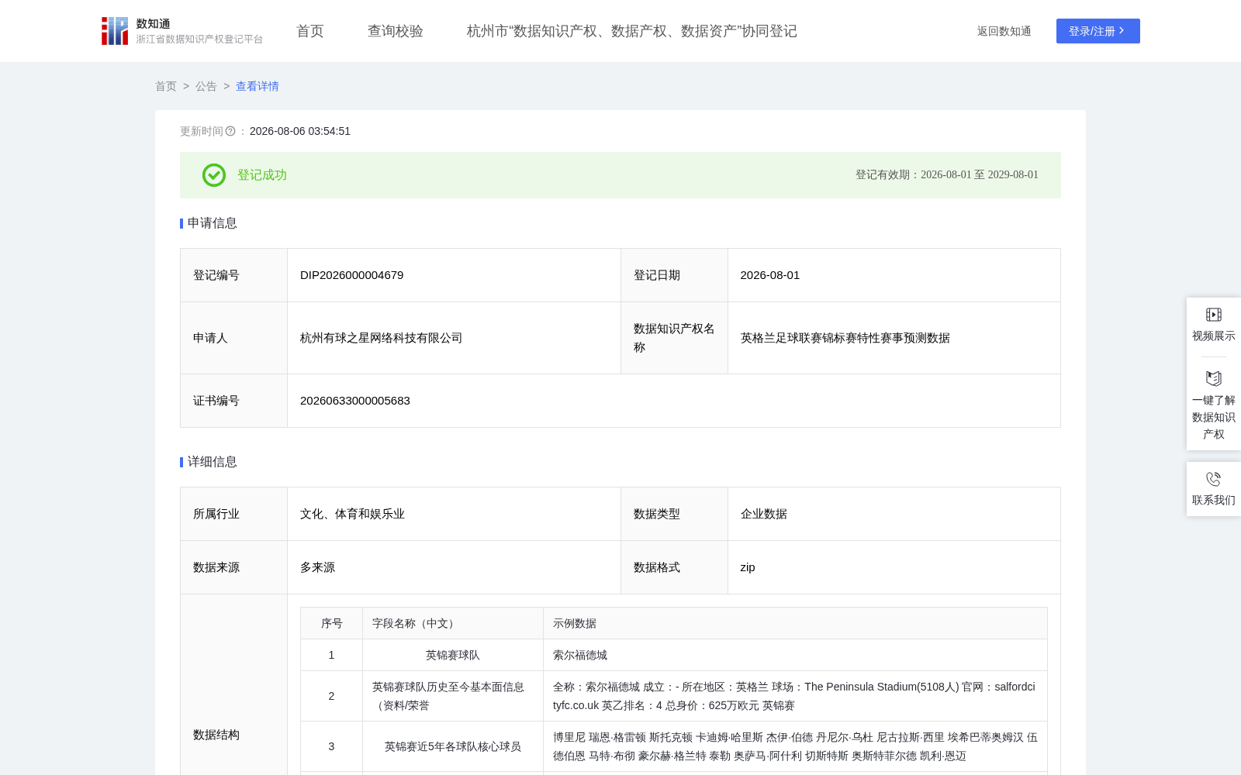Click the 序号 column header
Viewport: 1241px width, 775px height.
[332, 623]
